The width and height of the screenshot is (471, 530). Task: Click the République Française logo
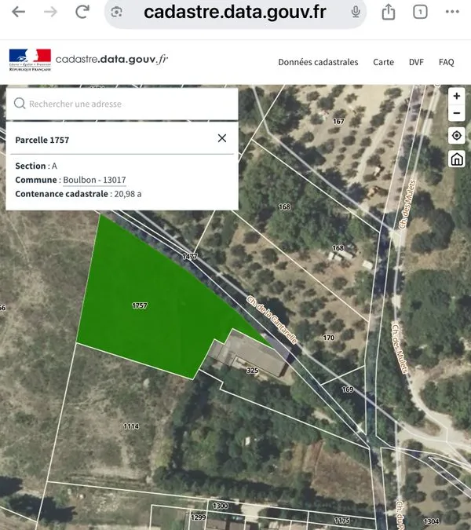tap(30, 60)
